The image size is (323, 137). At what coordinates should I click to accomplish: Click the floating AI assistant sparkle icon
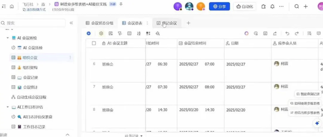click(317, 123)
